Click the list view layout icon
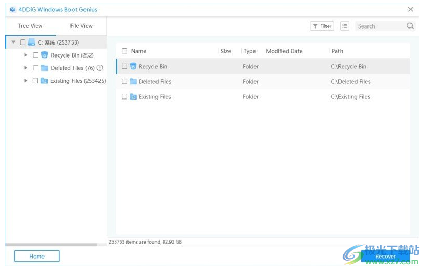 pos(345,26)
